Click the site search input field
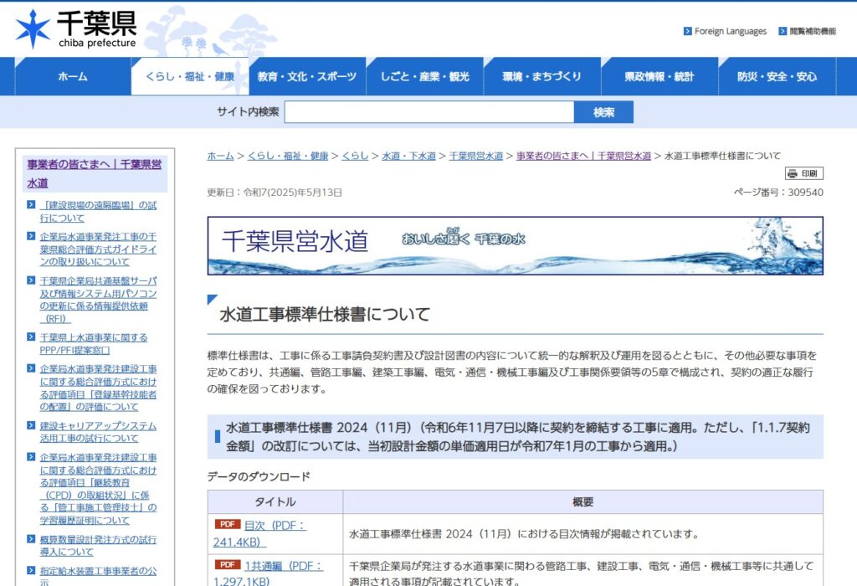This screenshot has width=857, height=586. click(x=429, y=112)
